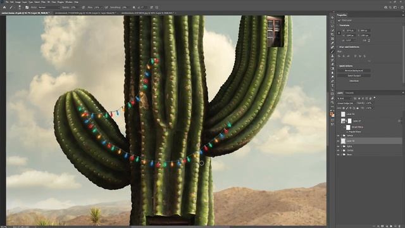Switch to the second document tab
405x228 pixels.
(85, 13)
